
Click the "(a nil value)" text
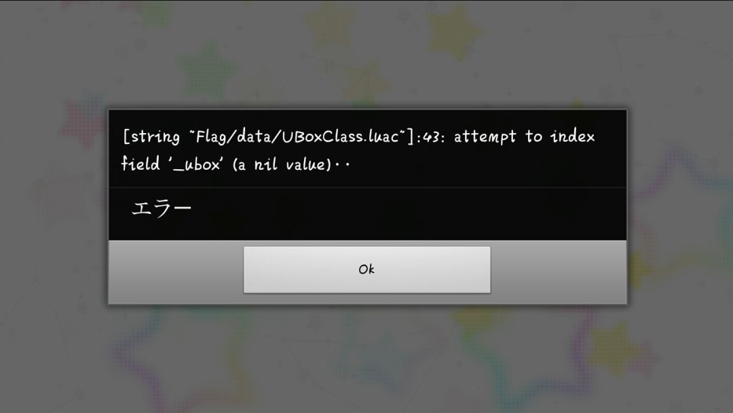282,164
